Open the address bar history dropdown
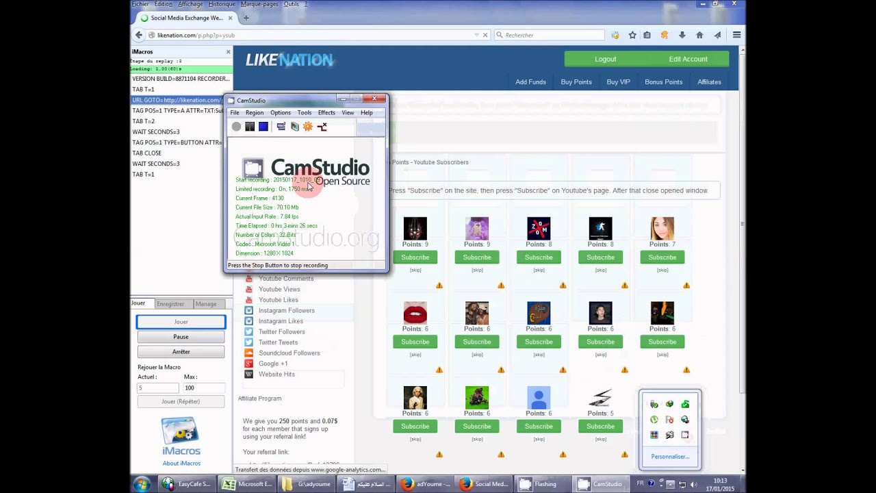876x493 pixels. click(476, 35)
